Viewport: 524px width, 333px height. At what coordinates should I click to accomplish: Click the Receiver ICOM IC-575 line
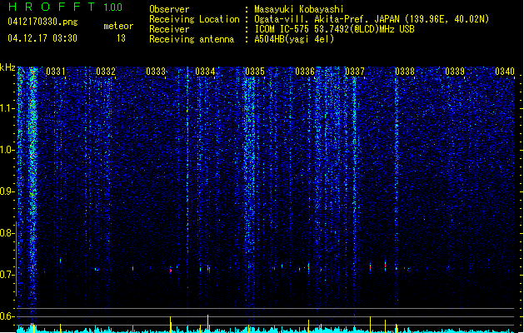pos(334,29)
